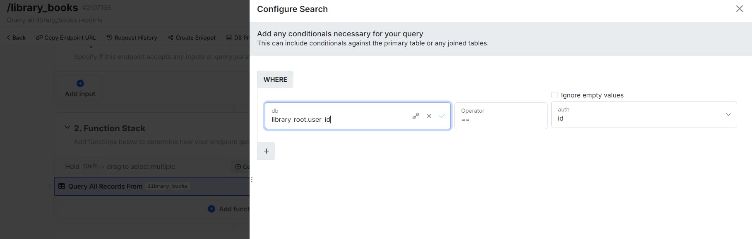Image resolution: width=752 pixels, height=239 pixels.
Task: Open the Operator == selector
Action: click(x=500, y=116)
